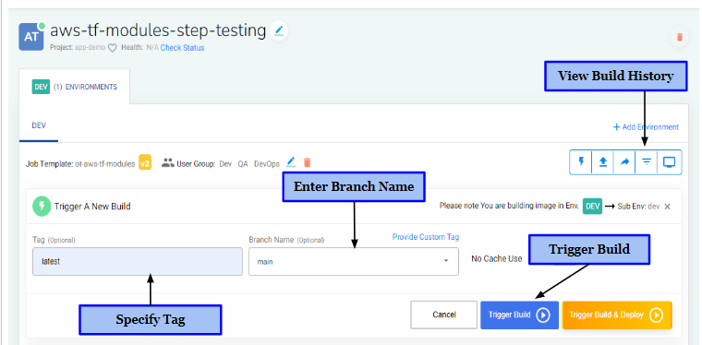Click the Dev user group label
Screen dimensions: 702x345
pyautogui.click(x=225, y=163)
